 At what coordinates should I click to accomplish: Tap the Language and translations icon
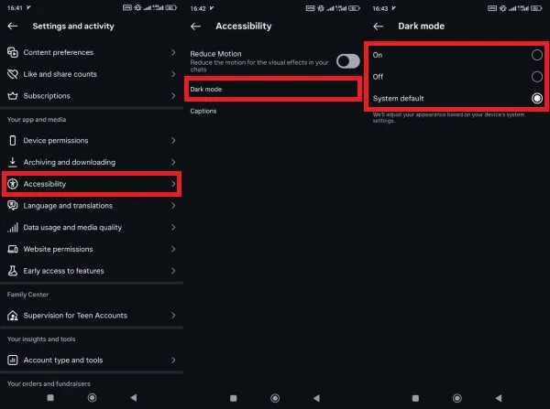[13, 206]
